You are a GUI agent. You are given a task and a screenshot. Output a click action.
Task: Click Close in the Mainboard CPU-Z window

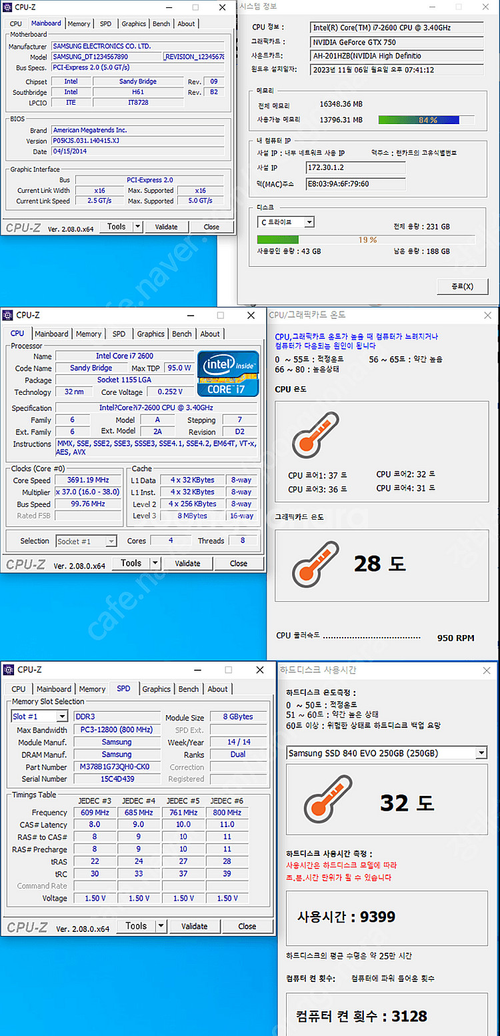click(211, 227)
